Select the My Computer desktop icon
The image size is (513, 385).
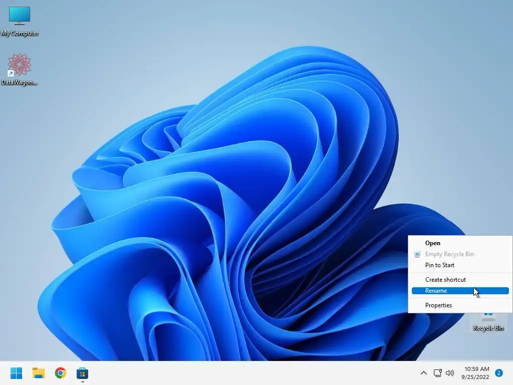pos(20,21)
